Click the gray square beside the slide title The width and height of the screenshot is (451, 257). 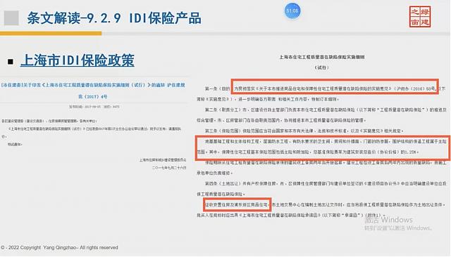[x=11, y=18]
